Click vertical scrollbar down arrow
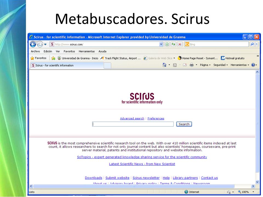 [257, 182]
